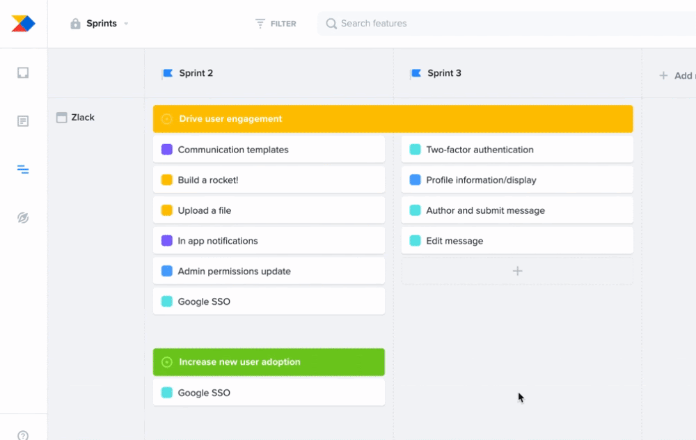The height and width of the screenshot is (440, 696).
Task: Open the Build a rocket! card
Action: (269, 180)
